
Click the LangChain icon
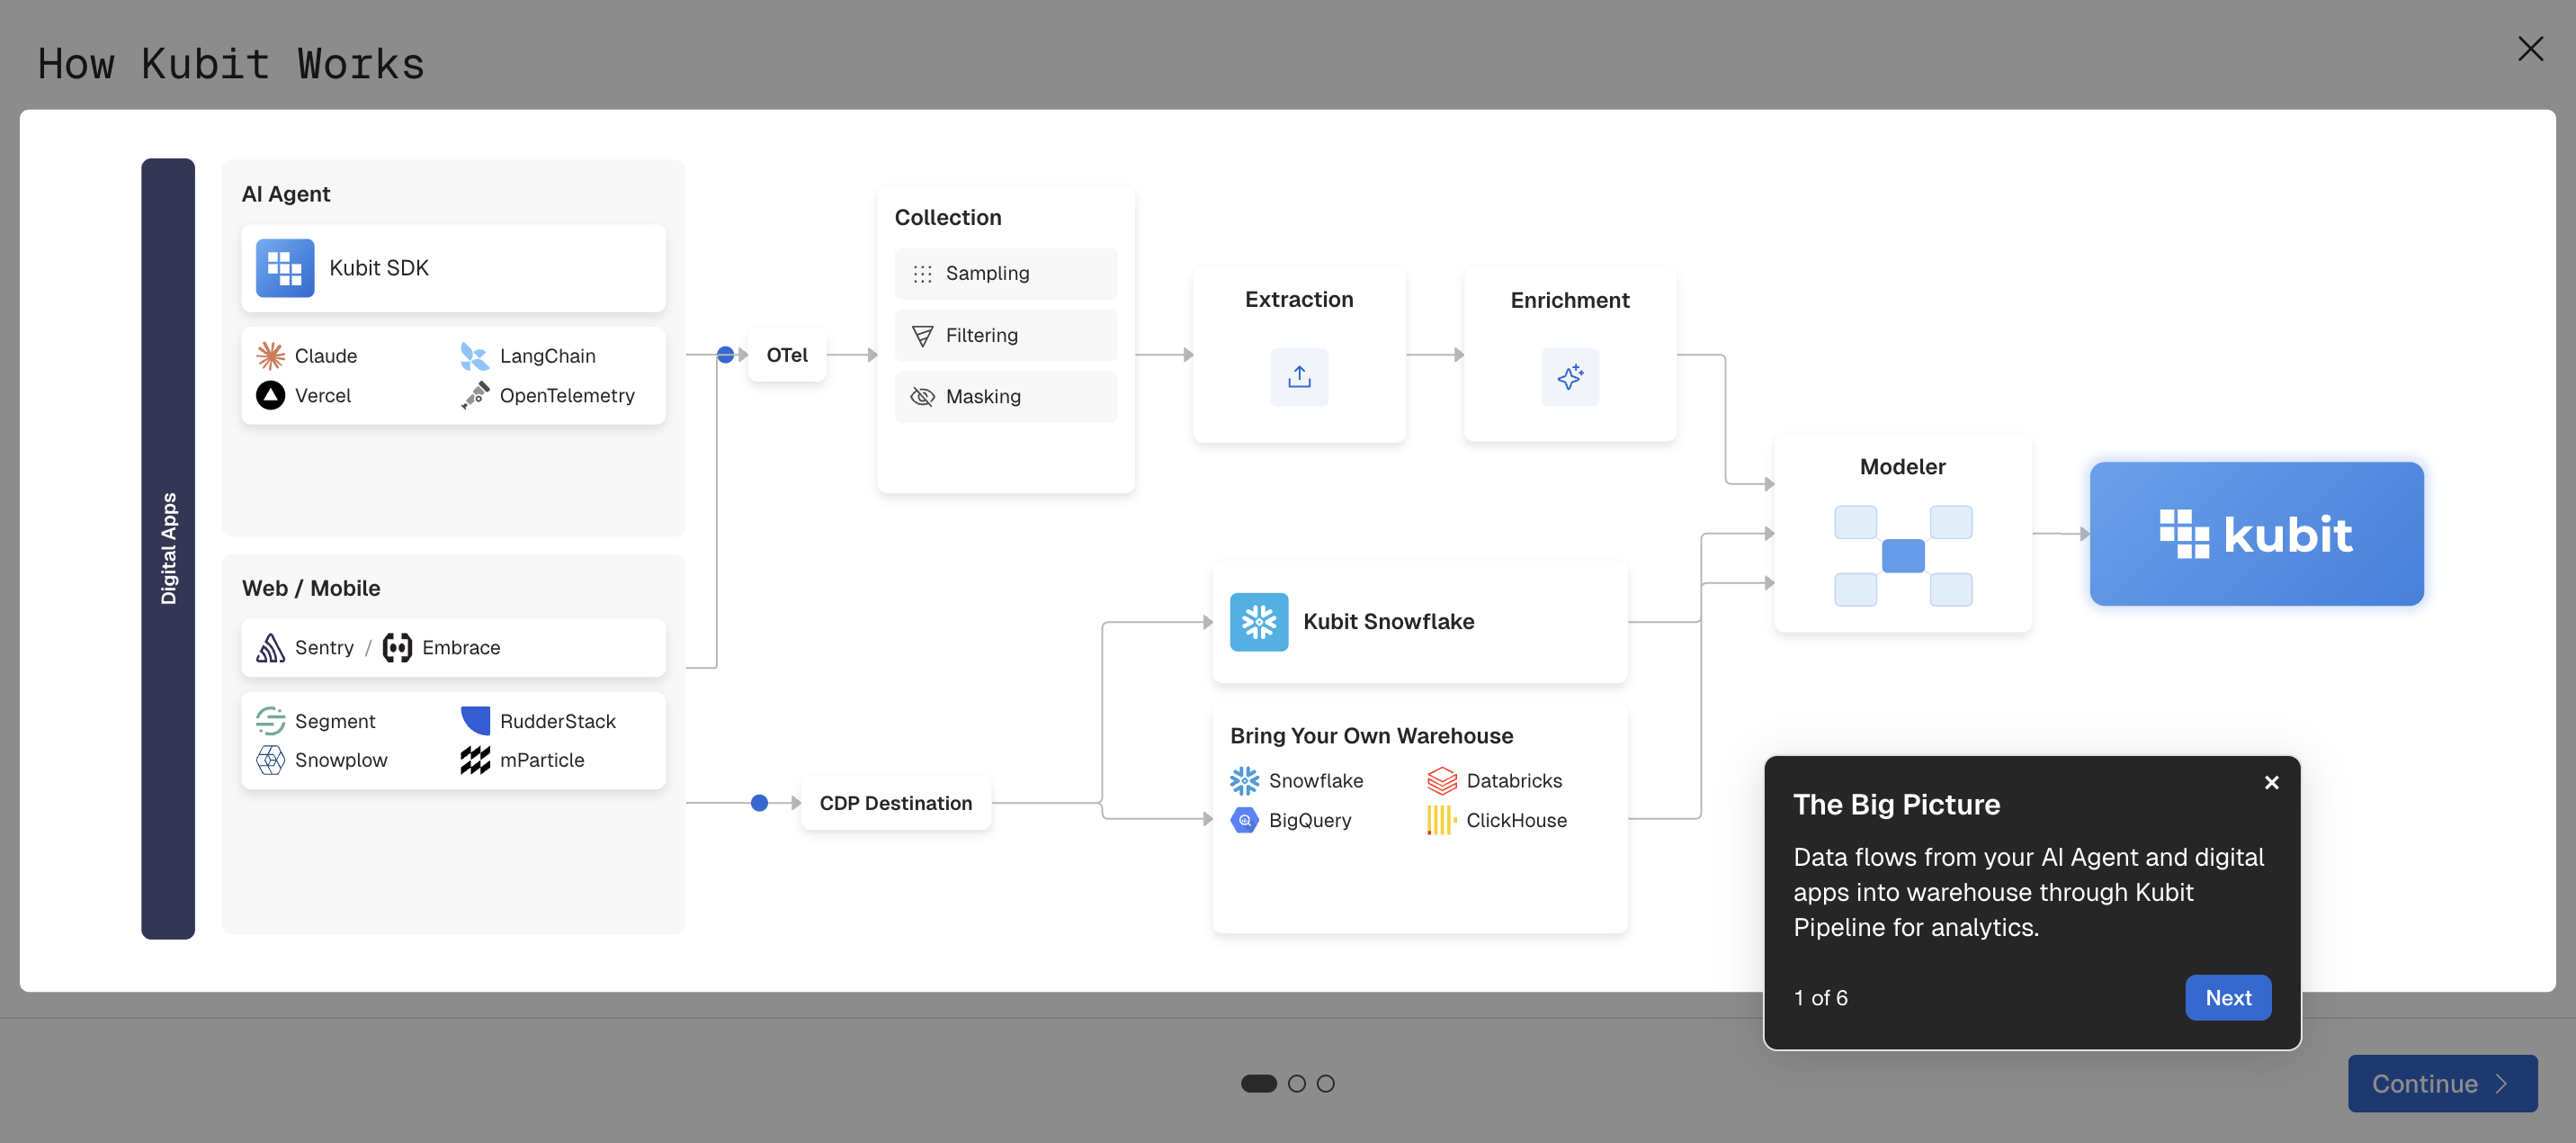pyautogui.click(x=474, y=355)
